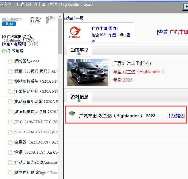Click the document icon beside 四轮驱动4WD
Image resolution: width=188 pixels, height=179 pixels.
coord(10,61)
